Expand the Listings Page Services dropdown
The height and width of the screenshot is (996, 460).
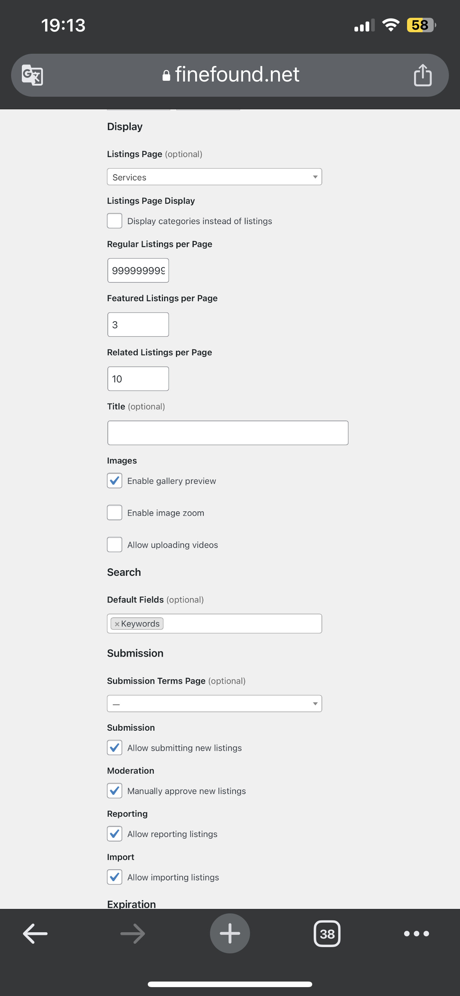click(214, 177)
